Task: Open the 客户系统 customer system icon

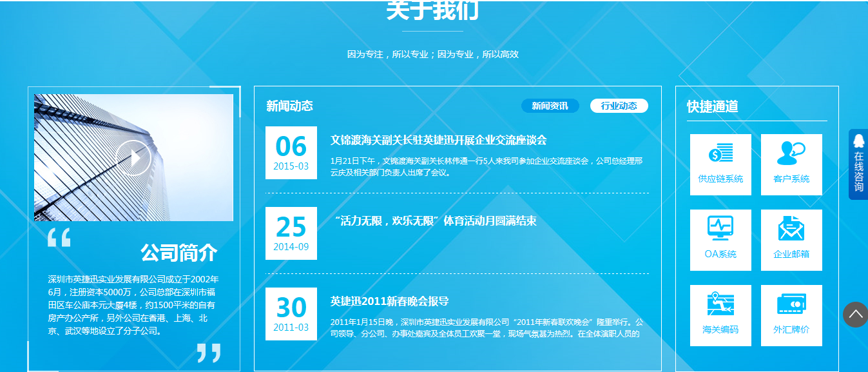Action: (x=791, y=164)
